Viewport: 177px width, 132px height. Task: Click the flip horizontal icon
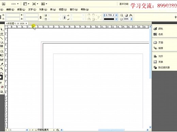pyautogui.click(x=89, y=19)
